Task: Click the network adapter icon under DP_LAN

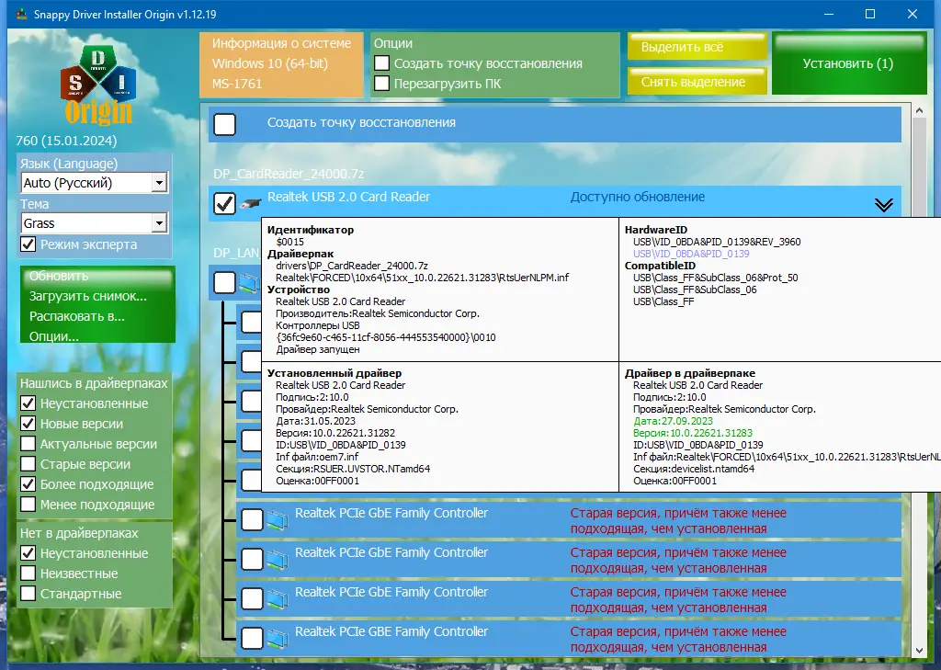Action: click(250, 283)
